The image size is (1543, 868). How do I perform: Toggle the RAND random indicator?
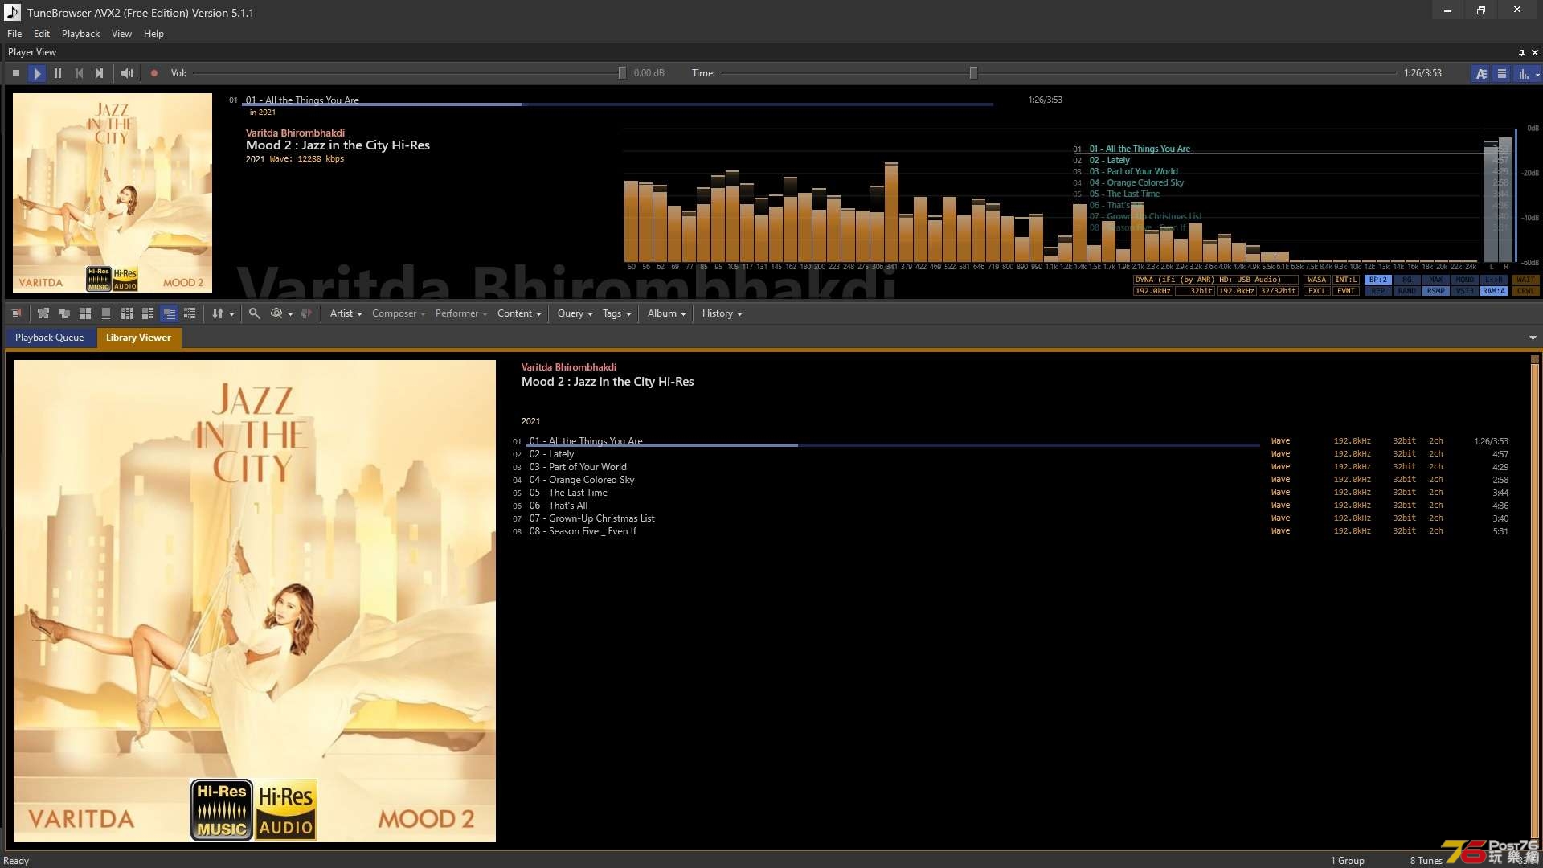[1406, 291]
